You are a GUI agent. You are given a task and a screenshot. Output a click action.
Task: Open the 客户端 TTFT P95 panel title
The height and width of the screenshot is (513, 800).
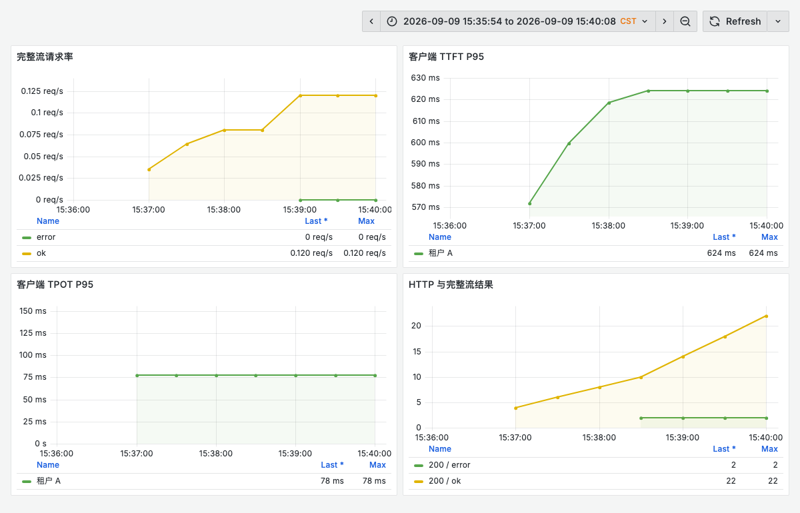tap(446, 57)
